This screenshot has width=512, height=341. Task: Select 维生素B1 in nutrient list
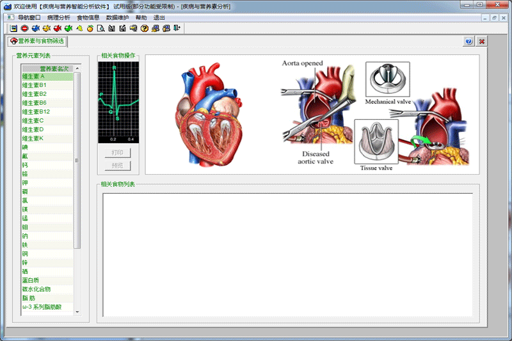47,86
